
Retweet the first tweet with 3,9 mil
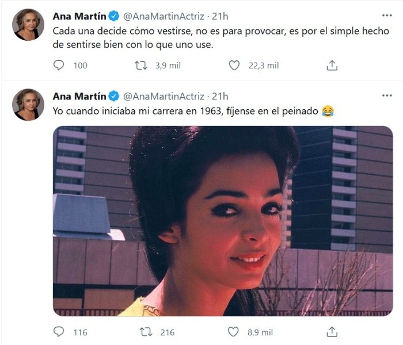(141, 66)
